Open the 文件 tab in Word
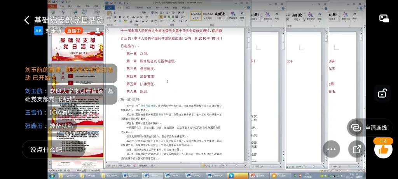398x179 pixels. 110,7
